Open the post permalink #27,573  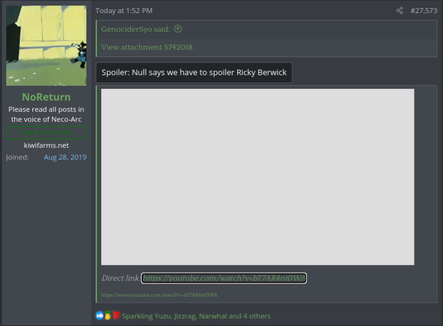pos(424,11)
